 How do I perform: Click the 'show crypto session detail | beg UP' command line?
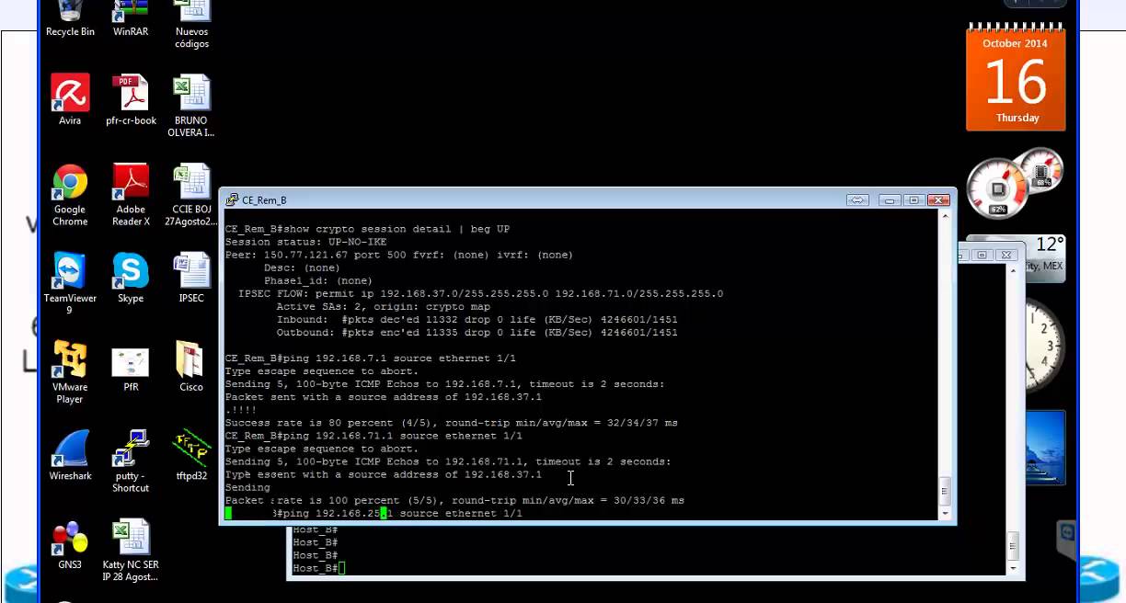367,229
